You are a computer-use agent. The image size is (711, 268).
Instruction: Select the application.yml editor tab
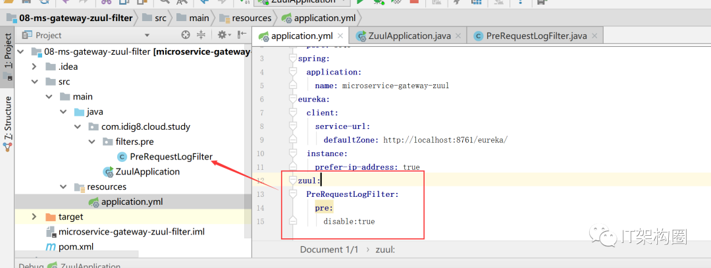301,36
